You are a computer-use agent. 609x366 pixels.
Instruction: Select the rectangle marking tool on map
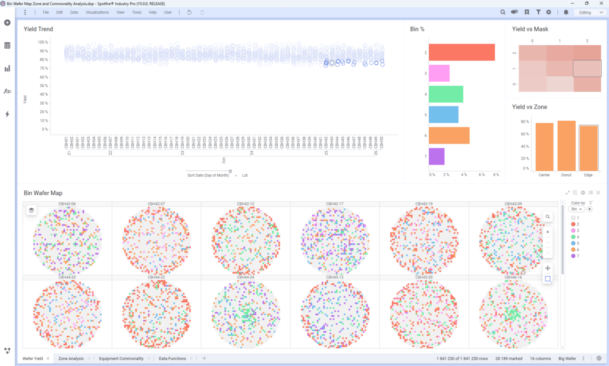click(548, 279)
